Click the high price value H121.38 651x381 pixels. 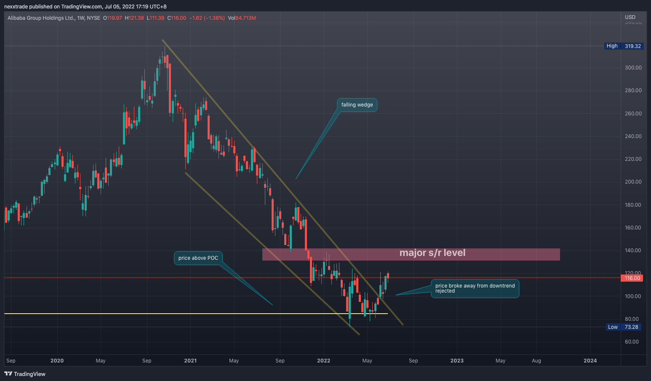pos(134,18)
